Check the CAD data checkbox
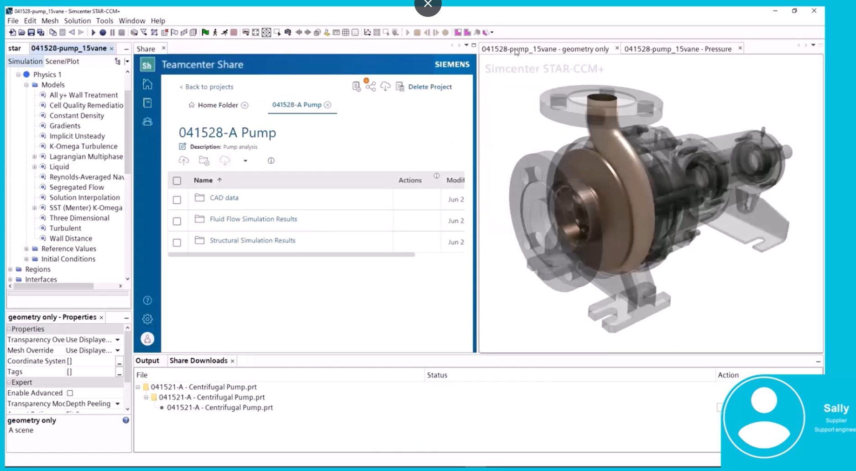The image size is (856, 471). pos(177,200)
